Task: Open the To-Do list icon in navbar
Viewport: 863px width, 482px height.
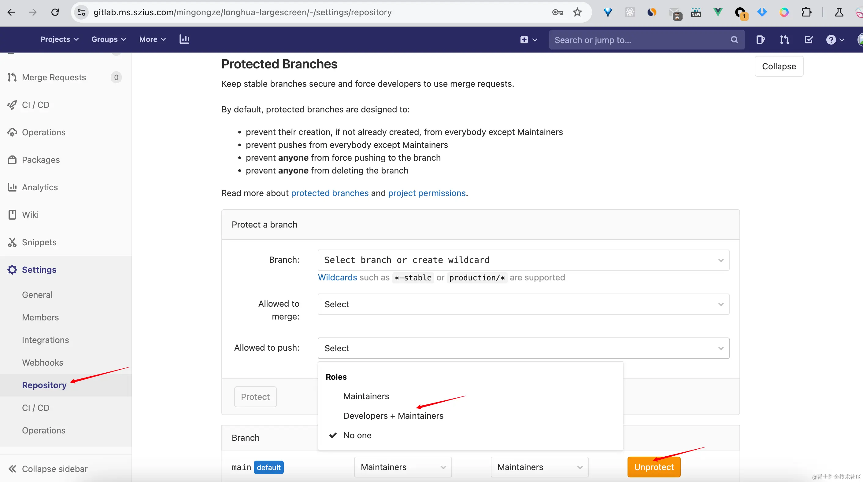Action: [808, 40]
